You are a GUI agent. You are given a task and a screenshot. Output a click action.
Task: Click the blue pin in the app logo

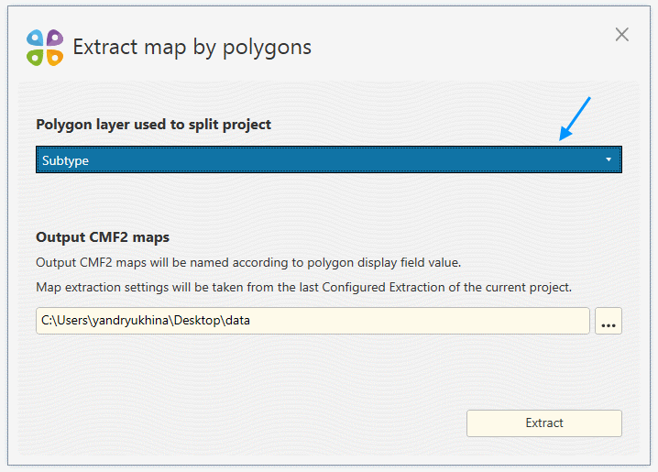[36, 38]
